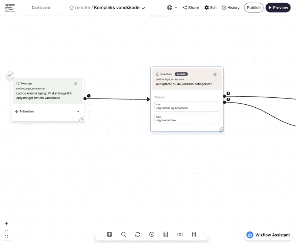Start the flow Preview
296x243 pixels.
click(278, 7)
